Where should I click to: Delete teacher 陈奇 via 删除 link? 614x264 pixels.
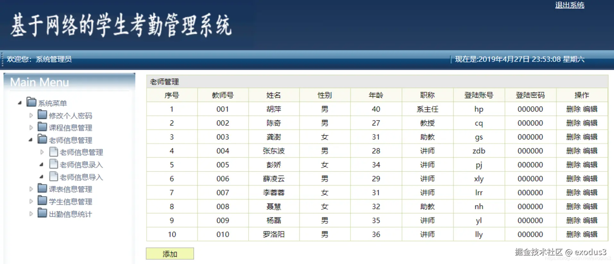coord(574,123)
